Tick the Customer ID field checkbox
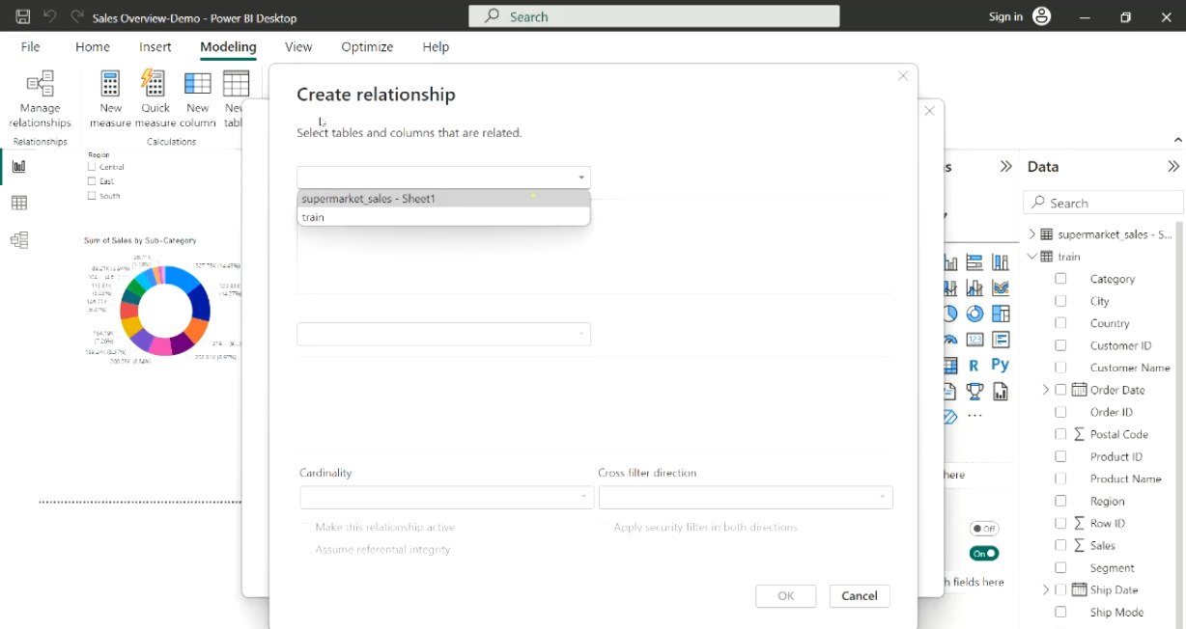Image resolution: width=1186 pixels, height=629 pixels. 1060,345
